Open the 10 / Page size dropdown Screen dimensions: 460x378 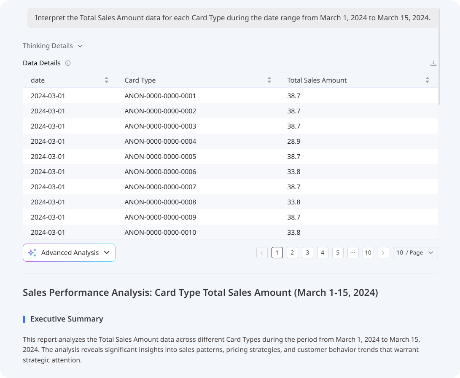click(415, 252)
